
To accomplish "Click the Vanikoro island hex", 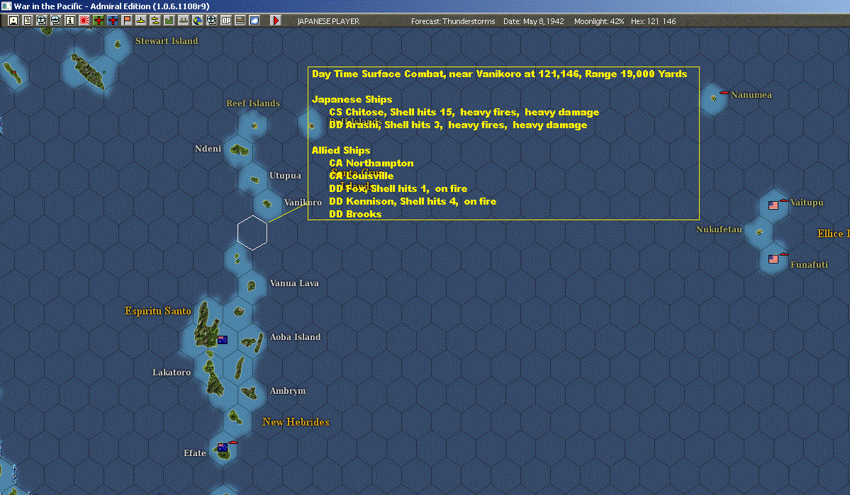I will pyautogui.click(x=267, y=204).
